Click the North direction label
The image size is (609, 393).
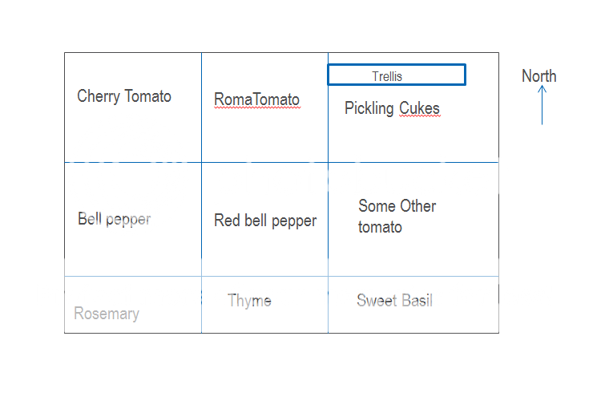click(538, 76)
